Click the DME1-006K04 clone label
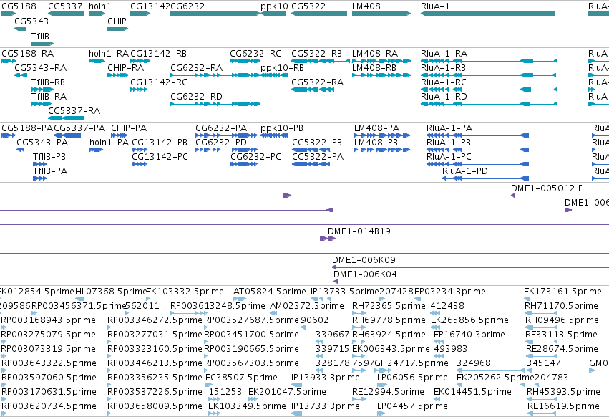The width and height of the screenshot is (609, 417). [x=365, y=274]
